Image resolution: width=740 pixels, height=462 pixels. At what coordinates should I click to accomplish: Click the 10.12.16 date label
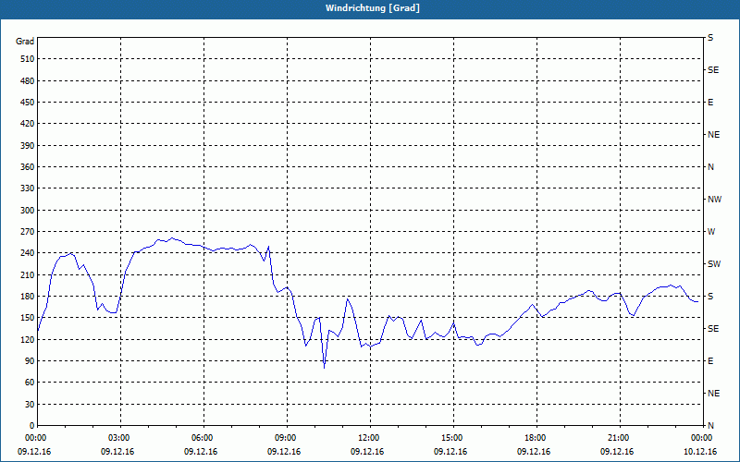(700, 452)
